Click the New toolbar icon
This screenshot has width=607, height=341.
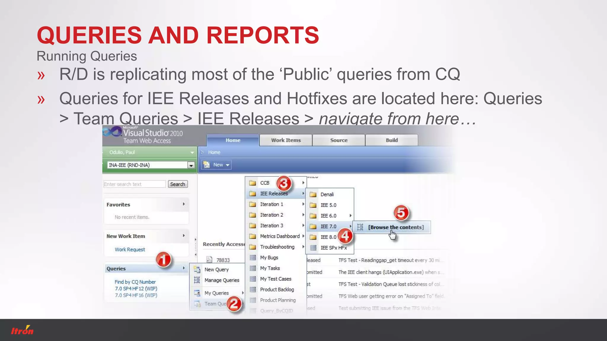(x=207, y=165)
